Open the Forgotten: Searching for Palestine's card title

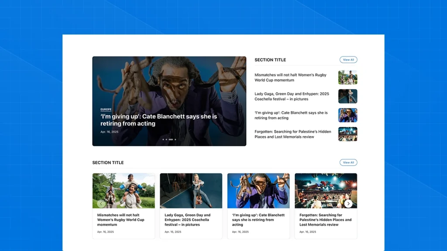pyautogui.click(x=325, y=220)
